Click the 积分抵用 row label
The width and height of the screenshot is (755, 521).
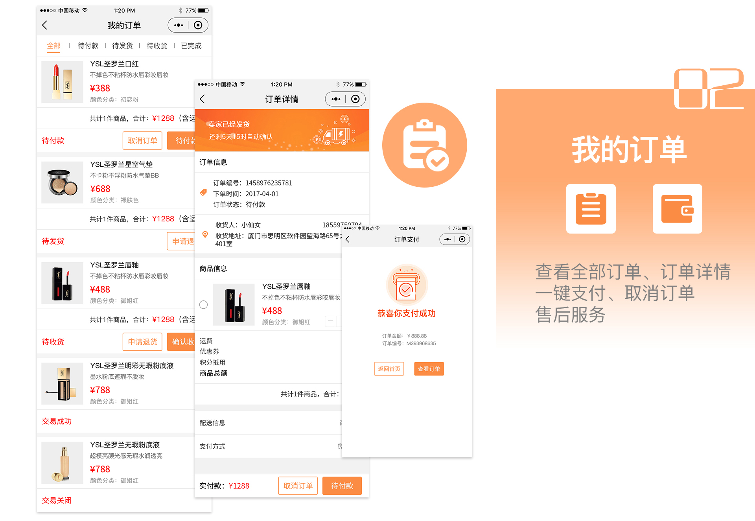click(212, 363)
